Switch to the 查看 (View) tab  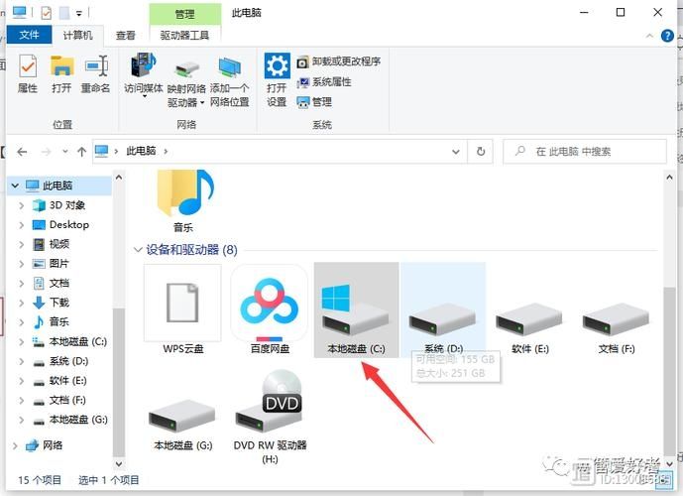126,35
